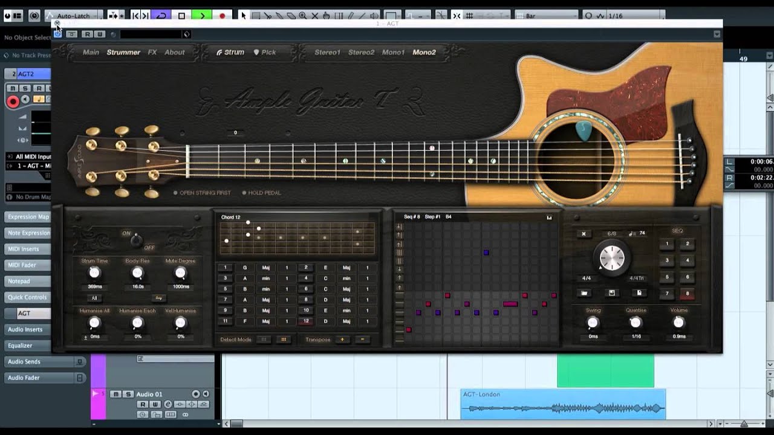Toggle the plugin power bypass button
This screenshot has height=435, width=774.
pos(57,34)
